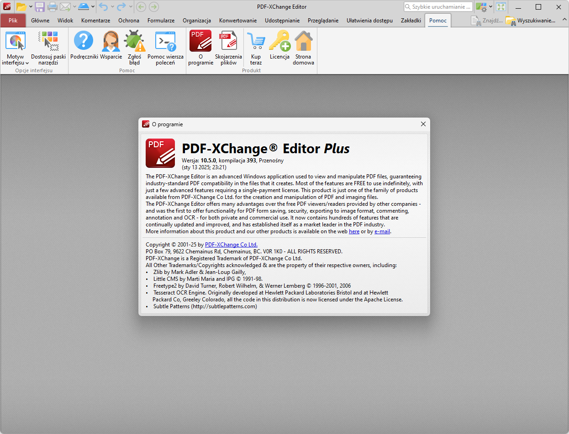The image size is (569, 434).
Task: Click the 'Zlib by Mark Adler' line
Action: 200,272
